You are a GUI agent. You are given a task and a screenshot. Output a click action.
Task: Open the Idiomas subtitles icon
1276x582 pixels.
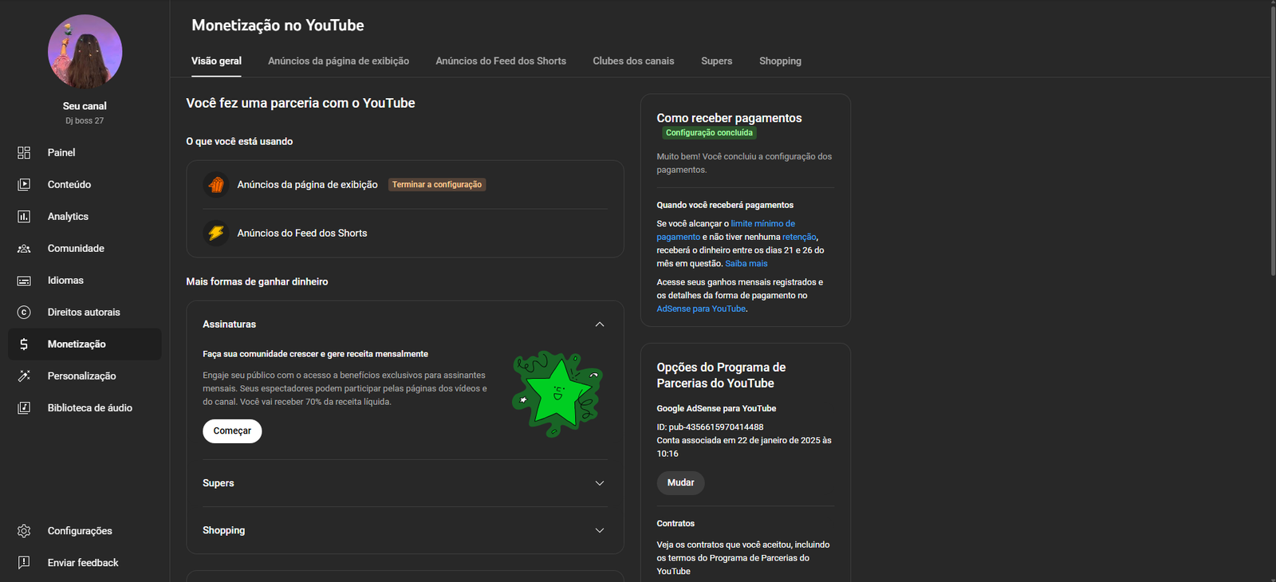24,281
